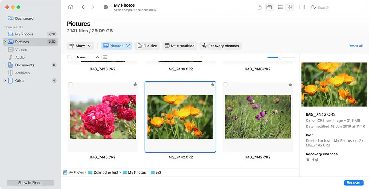Open Videos in the sidebar

pos(21,50)
